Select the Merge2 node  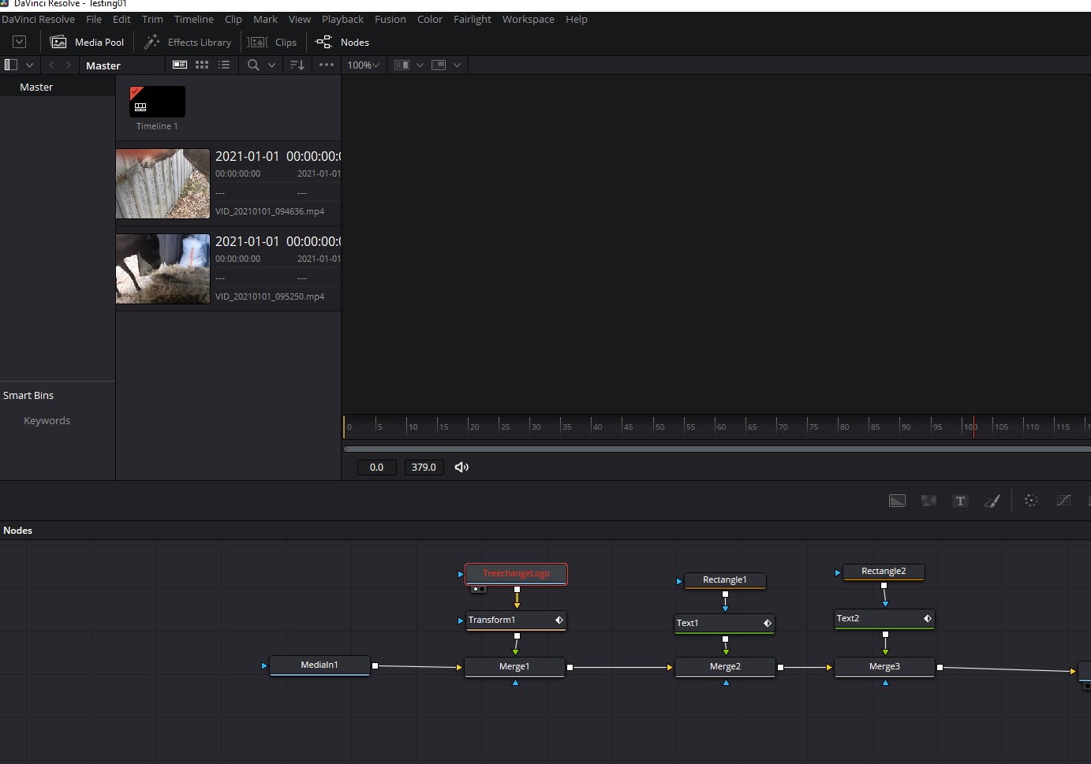click(x=725, y=667)
